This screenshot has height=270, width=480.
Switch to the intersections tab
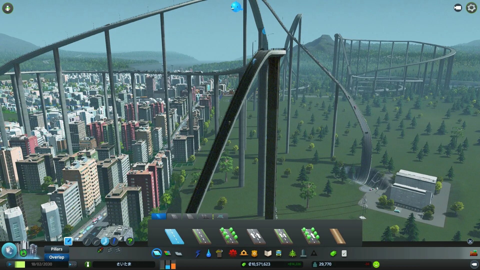[220, 216]
